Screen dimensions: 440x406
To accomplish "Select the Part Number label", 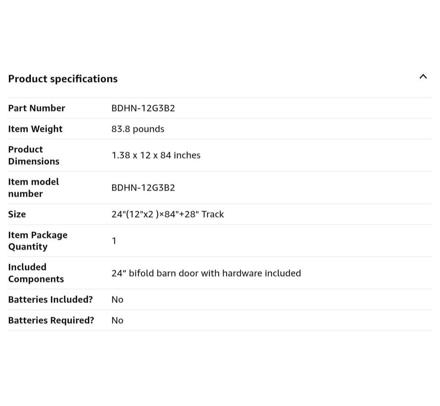I will pyautogui.click(x=37, y=108).
